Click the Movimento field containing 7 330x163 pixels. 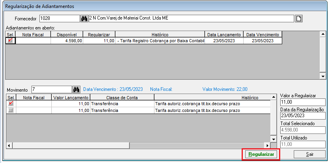pyautogui.click(x=52, y=90)
